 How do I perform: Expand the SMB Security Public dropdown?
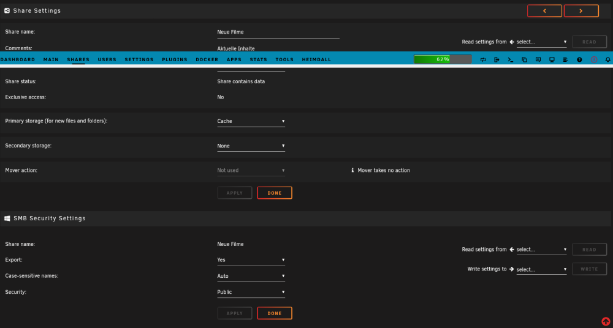click(251, 292)
